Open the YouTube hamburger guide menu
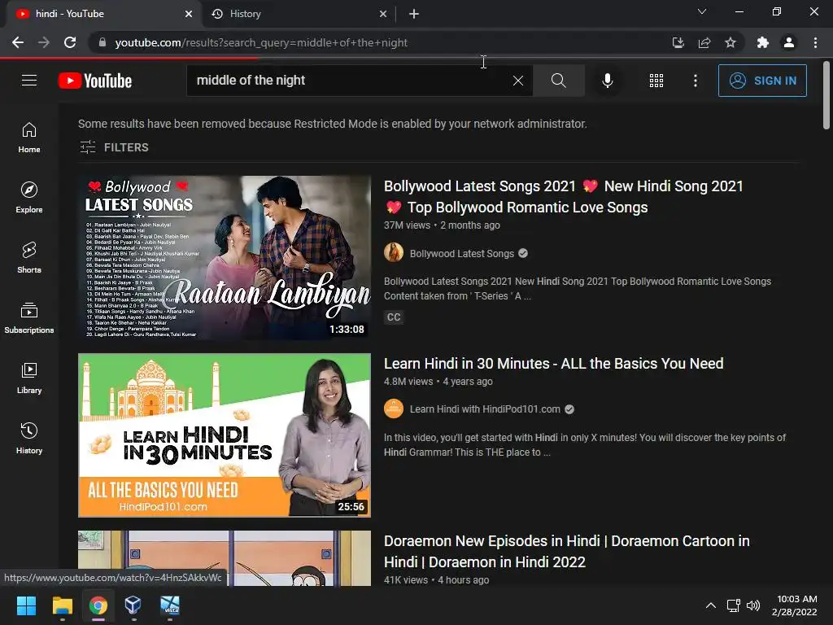Viewport: 833px width, 625px height. click(29, 81)
